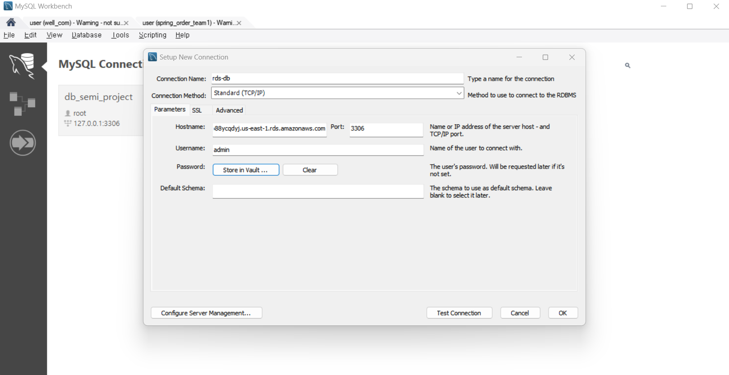Confirm the connection with OK
This screenshot has height=375, width=729.
pyautogui.click(x=563, y=313)
